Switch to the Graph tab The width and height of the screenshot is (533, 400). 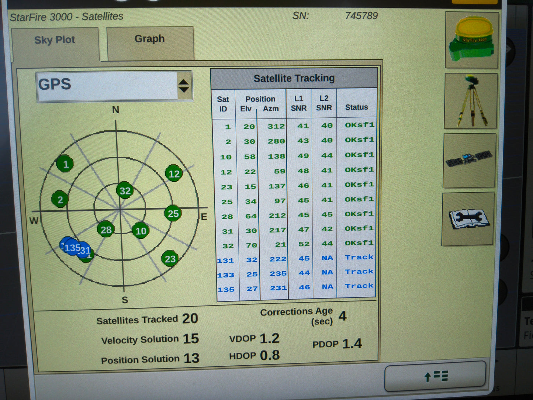pyautogui.click(x=149, y=38)
